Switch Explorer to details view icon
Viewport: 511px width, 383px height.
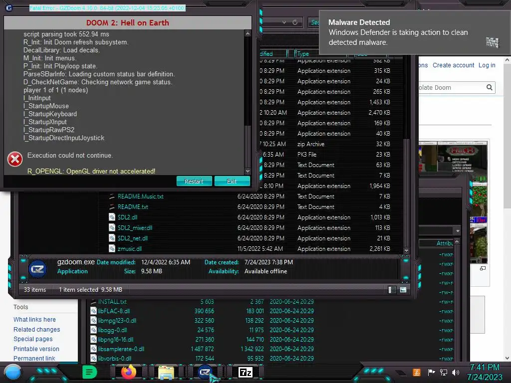coord(392,290)
